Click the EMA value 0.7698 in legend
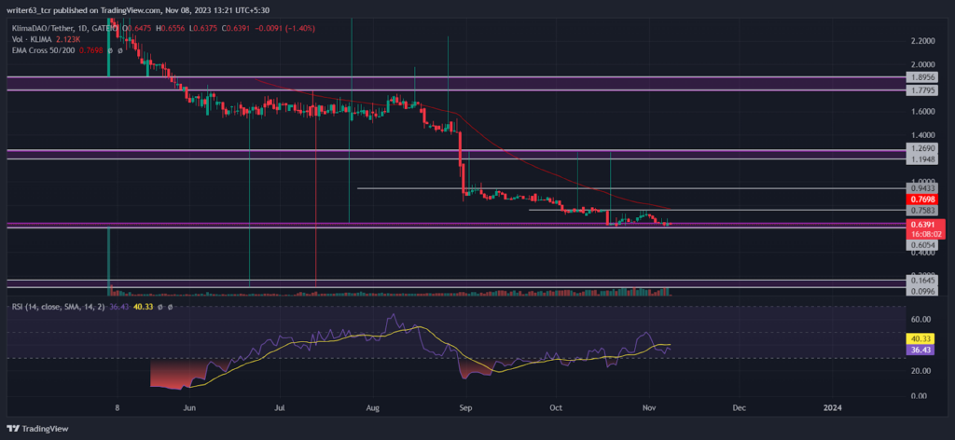 [90, 50]
